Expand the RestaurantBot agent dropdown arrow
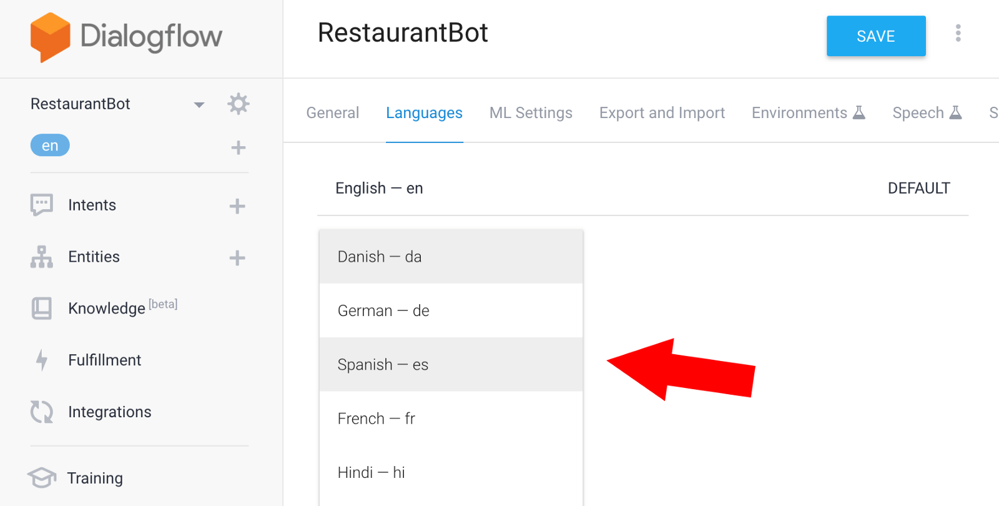 [199, 105]
